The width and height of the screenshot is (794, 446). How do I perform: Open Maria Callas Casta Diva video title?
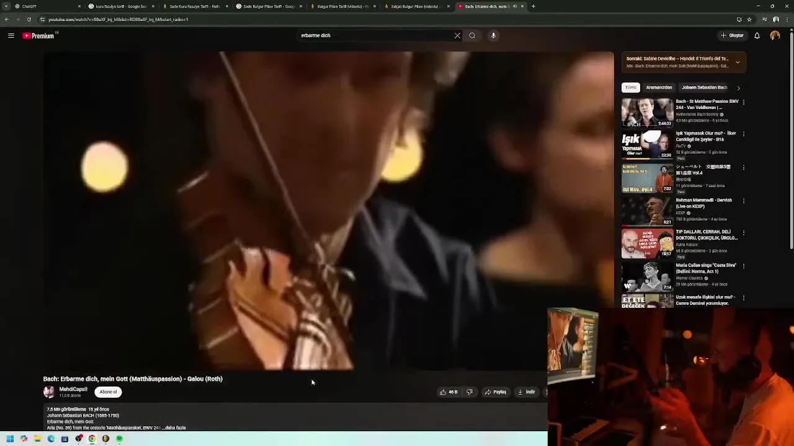[x=706, y=268]
